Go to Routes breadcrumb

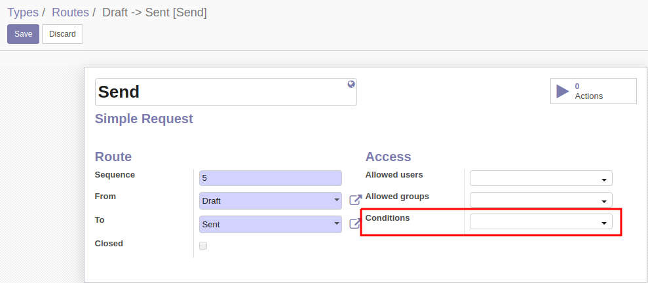(x=70, y=12)
